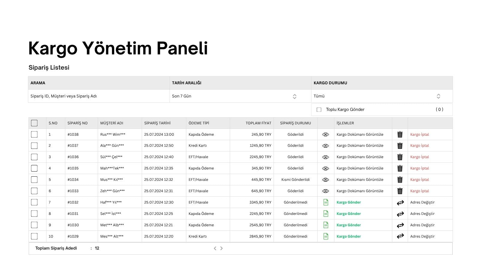479x269 pixels.
Task: Click the swap arrows icon for order #1030
Action: (x=400, y=225)
